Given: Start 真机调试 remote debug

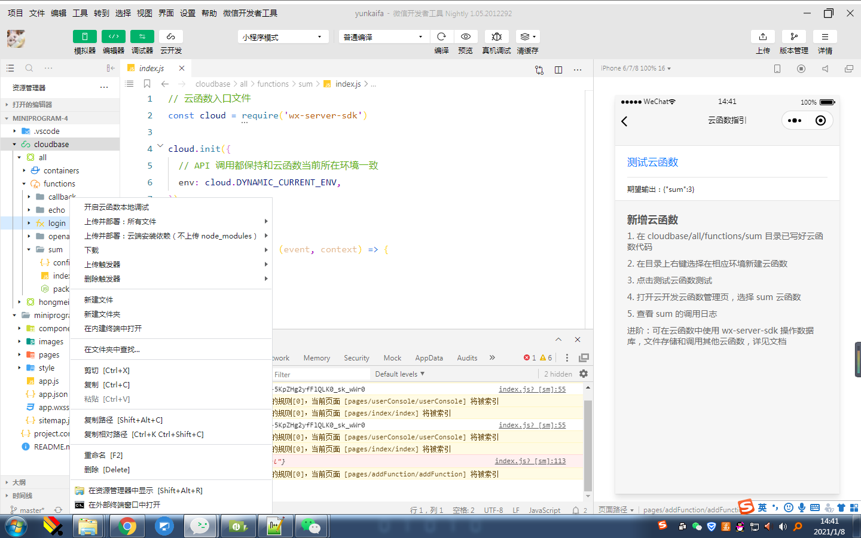Looking at the screenshot, I should pyautogui.click(x=496, y=36).
